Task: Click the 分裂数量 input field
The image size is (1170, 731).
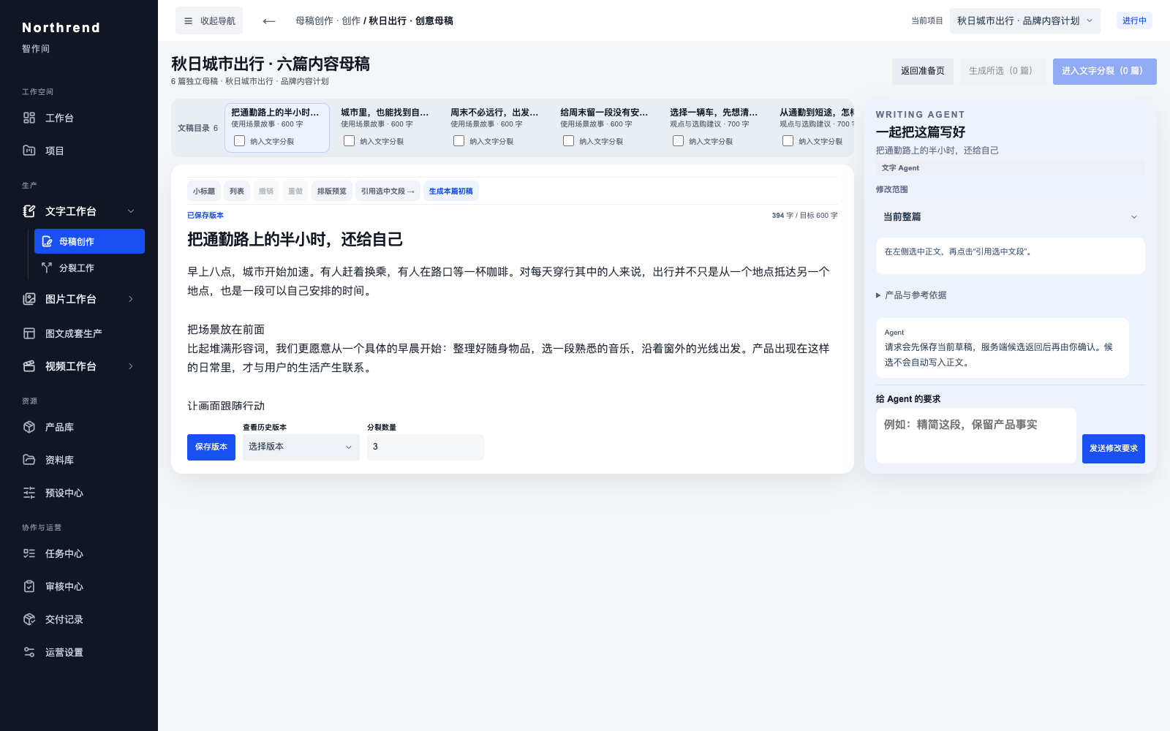Action: click(x=426, y=447)
